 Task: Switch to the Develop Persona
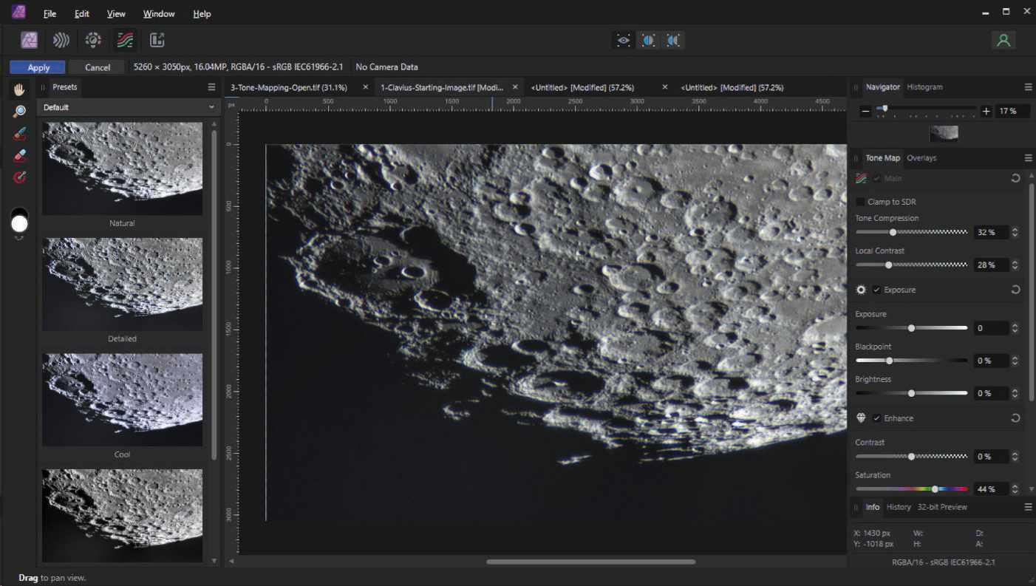93,40
